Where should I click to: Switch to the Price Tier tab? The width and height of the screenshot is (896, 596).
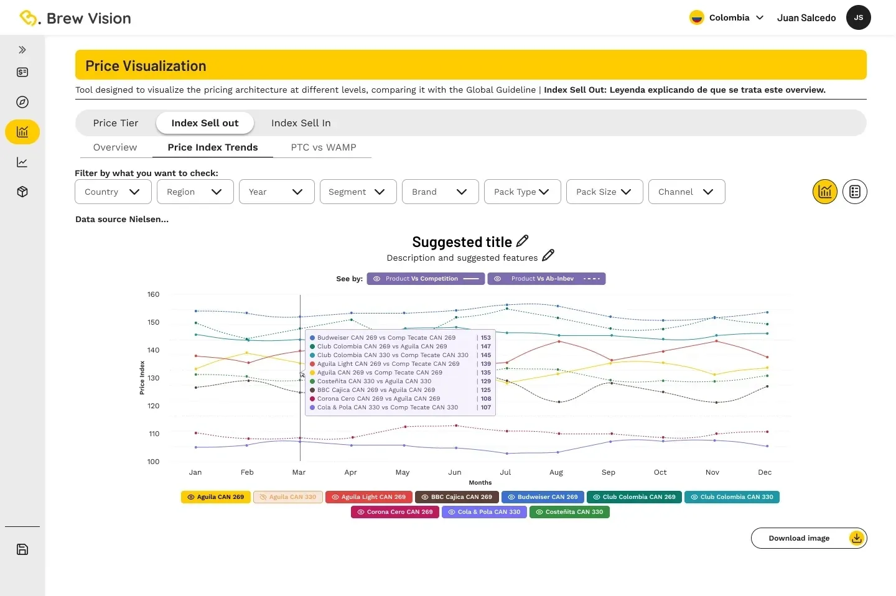116,123
